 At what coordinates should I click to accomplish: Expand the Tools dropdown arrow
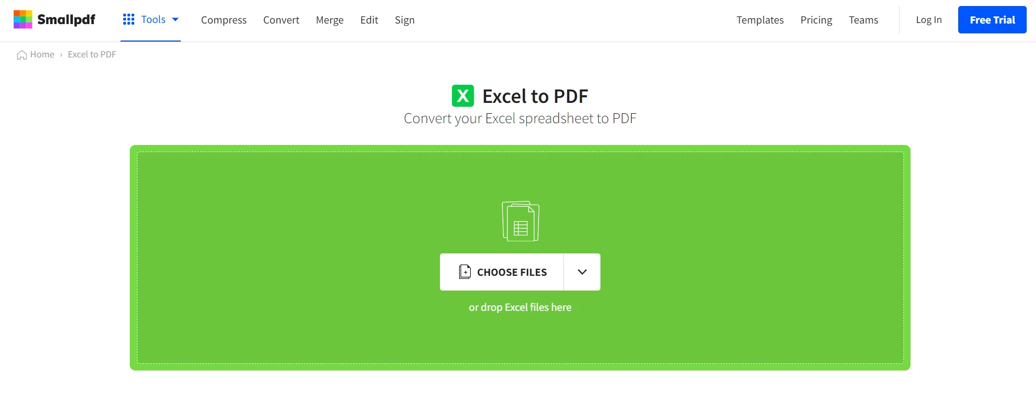tap(175, 20)
